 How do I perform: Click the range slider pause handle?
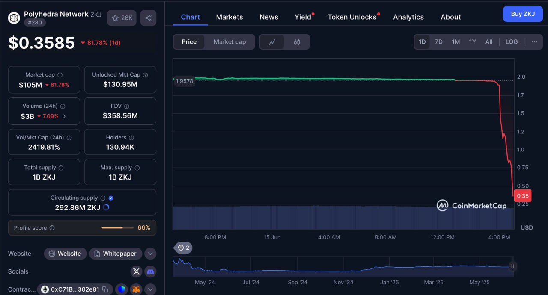click(x=512, y=266)
